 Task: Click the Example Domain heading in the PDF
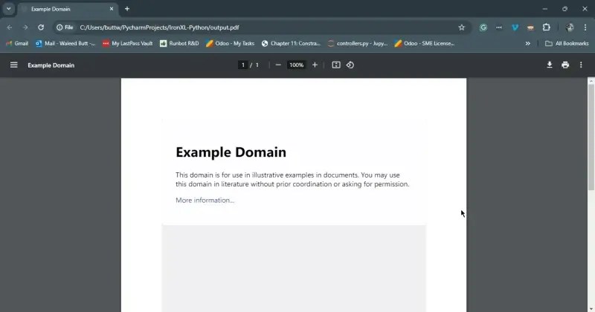click(x=231, y=152)
